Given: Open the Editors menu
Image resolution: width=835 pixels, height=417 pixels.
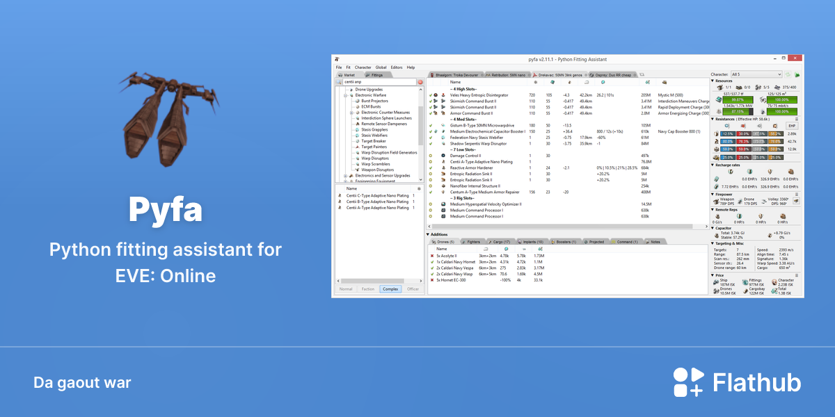Looking at the screenshot, I should tap(397, 67).
